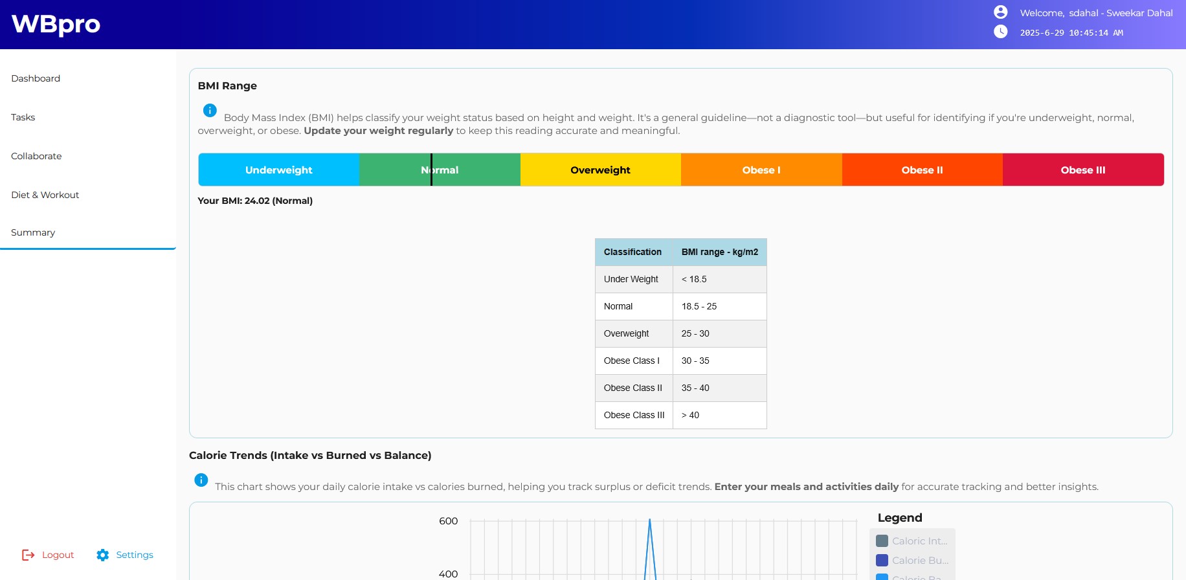Click the Logout arrow icon
1186x580 pixels.
tap(28, 555)
